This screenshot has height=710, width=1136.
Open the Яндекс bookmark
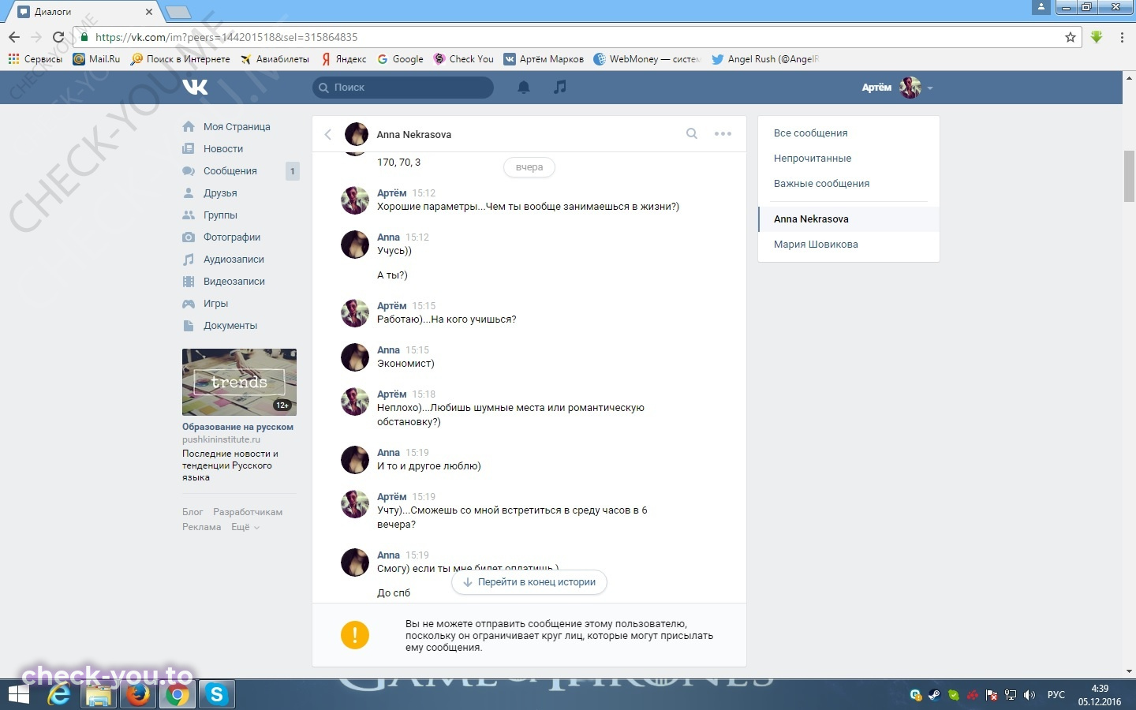(343, 59)
